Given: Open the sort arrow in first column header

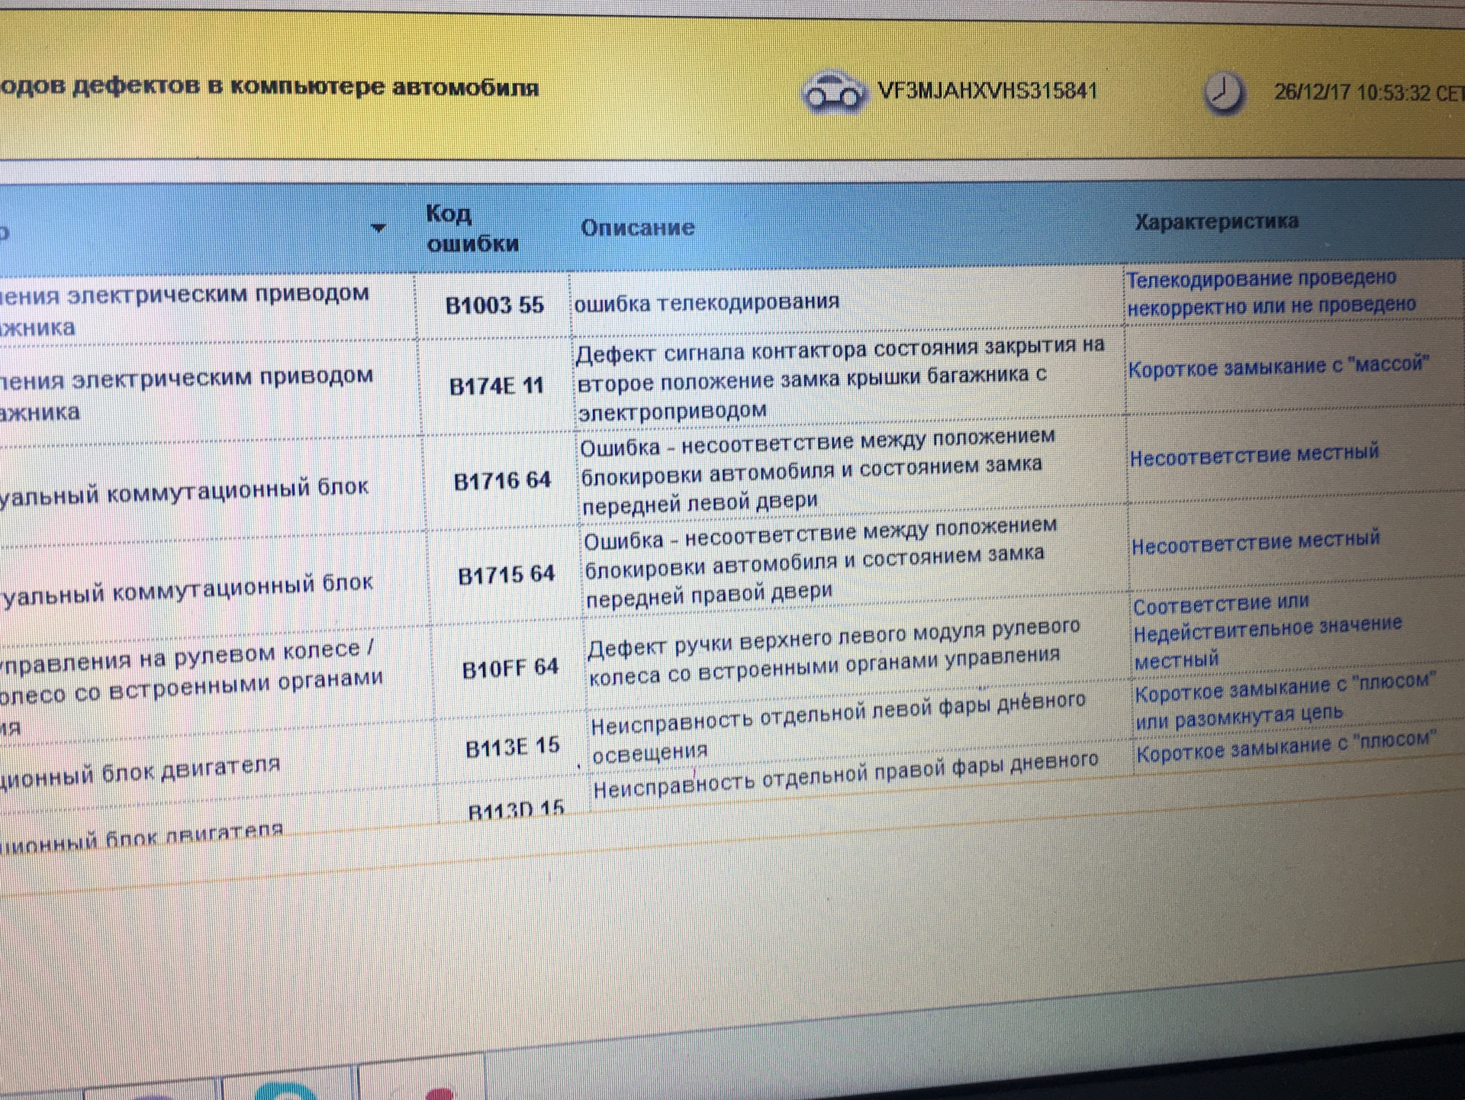Looking at the screenshot, I should (x=378, y=227).
